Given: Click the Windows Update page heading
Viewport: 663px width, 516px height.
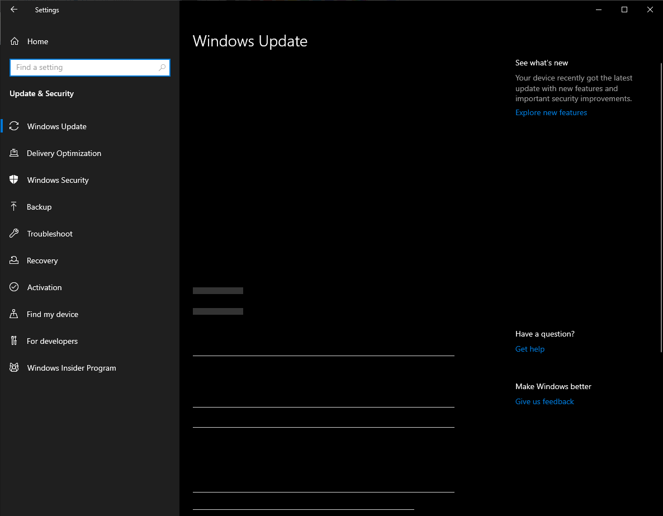Looking at the screenshot, I should (x=250, y=41).
